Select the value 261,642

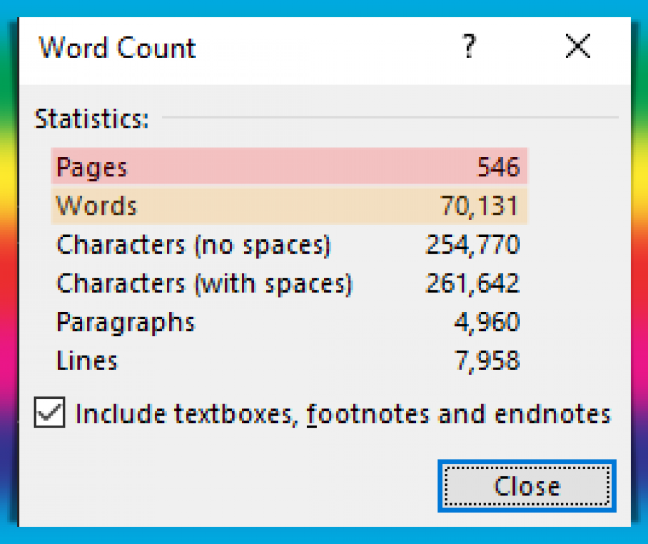pyautogui.click(x=472, y=283)
